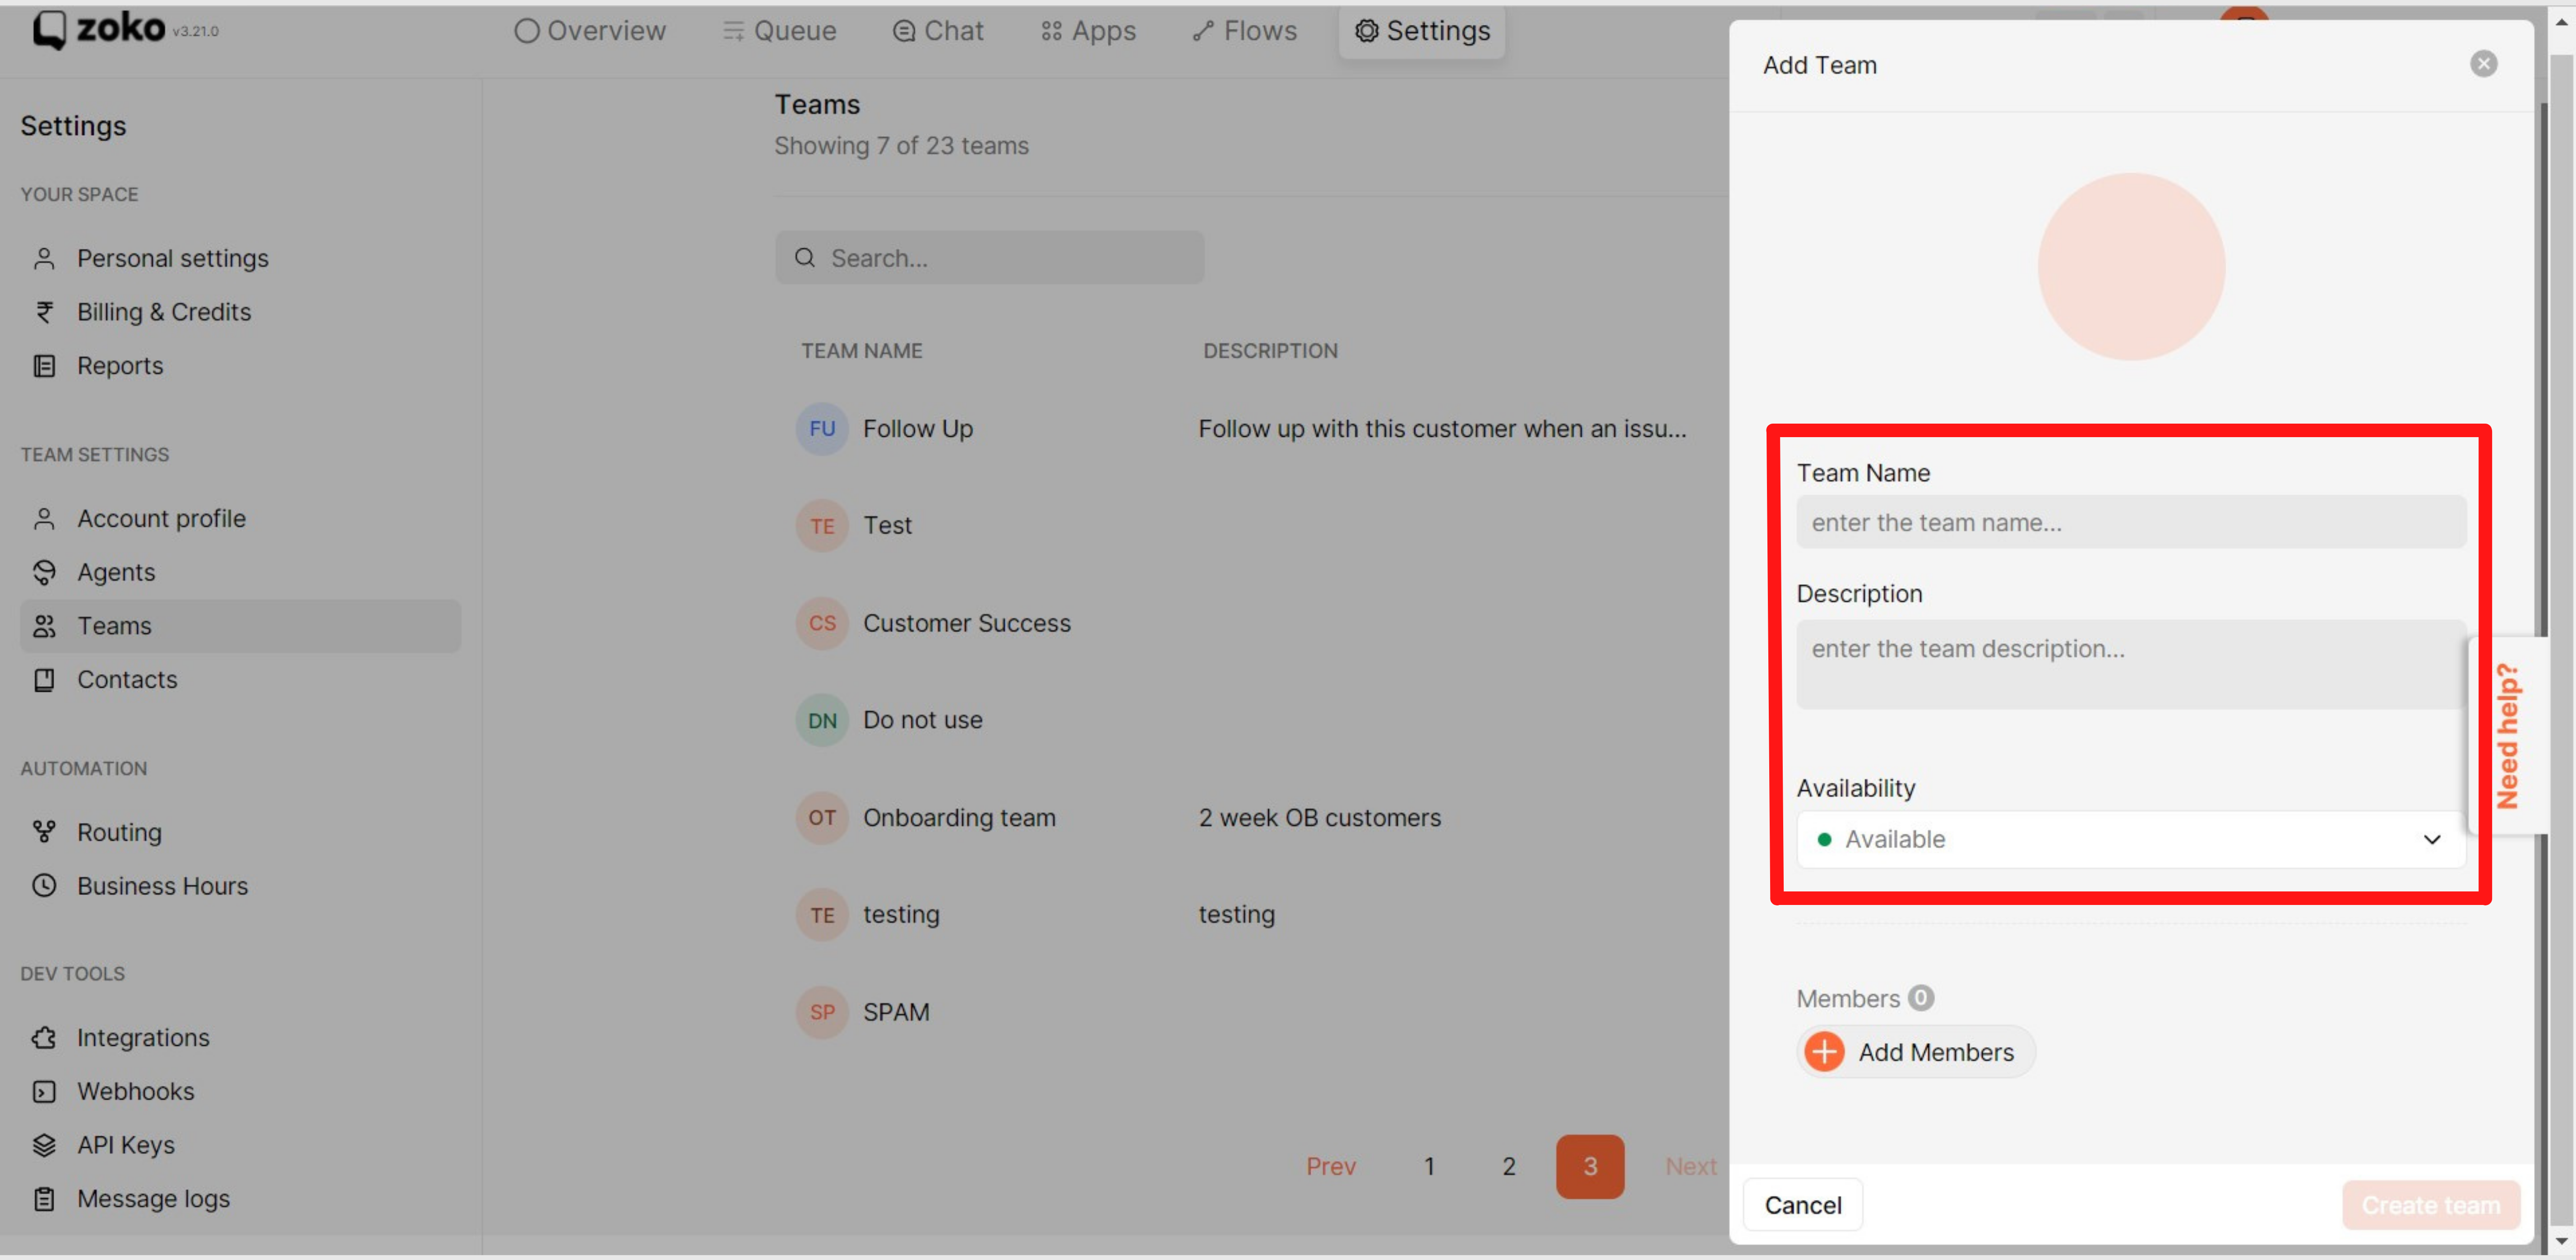Image resolution: width=2576 pixels, height=1260 pixels.
Task: Open page 2 of teams list
Action: click(1509, 1167)
